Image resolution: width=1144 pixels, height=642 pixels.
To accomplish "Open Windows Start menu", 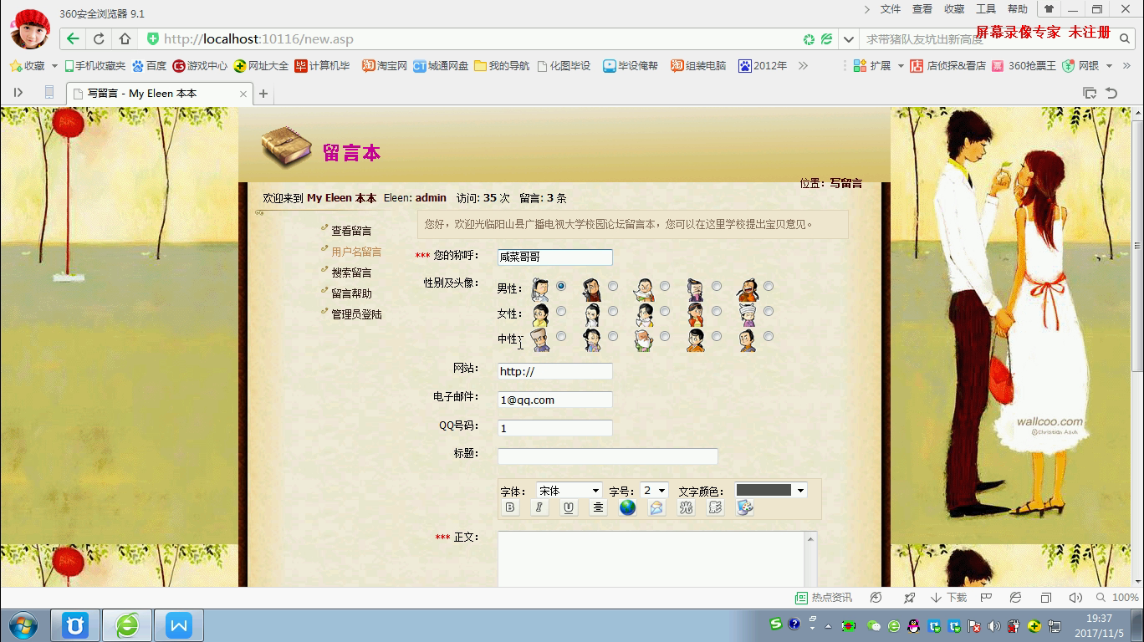I will click(23, 625).
